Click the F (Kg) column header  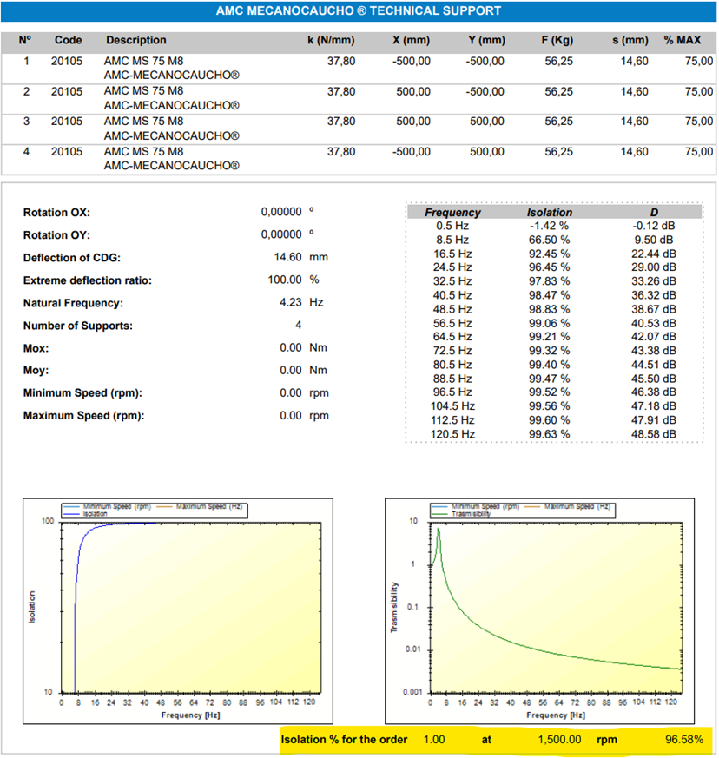(x=557, y=40)
